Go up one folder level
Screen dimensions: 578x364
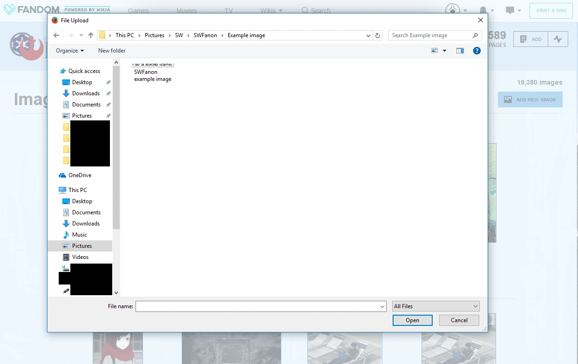pyautogui.click(x=91, y=35)
